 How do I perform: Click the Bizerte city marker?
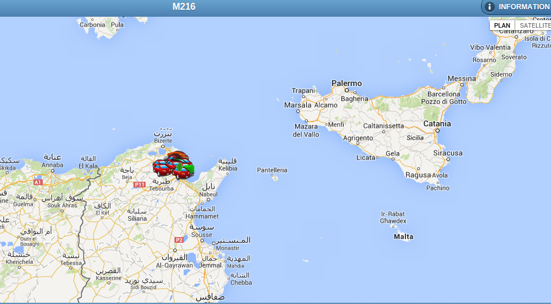click(163, 146)
